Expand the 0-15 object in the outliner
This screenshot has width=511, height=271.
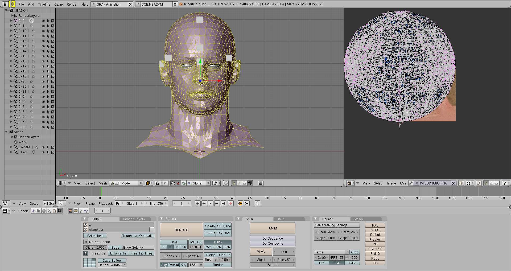pos(11,56)
